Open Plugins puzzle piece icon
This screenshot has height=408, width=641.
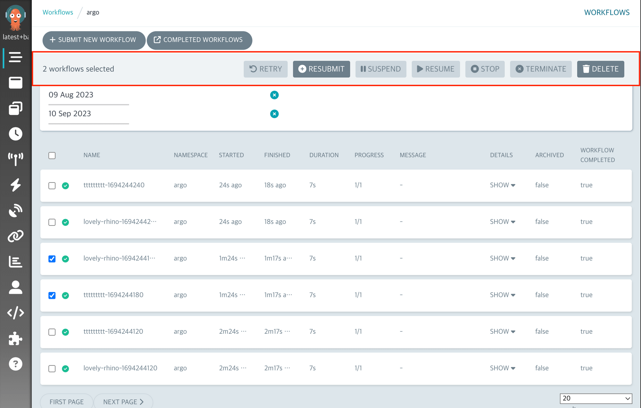[x=15, y=339]
